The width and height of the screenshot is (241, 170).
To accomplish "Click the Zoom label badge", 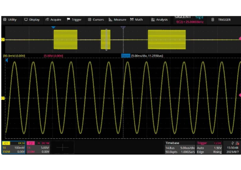I will click(x=126, y=56).
